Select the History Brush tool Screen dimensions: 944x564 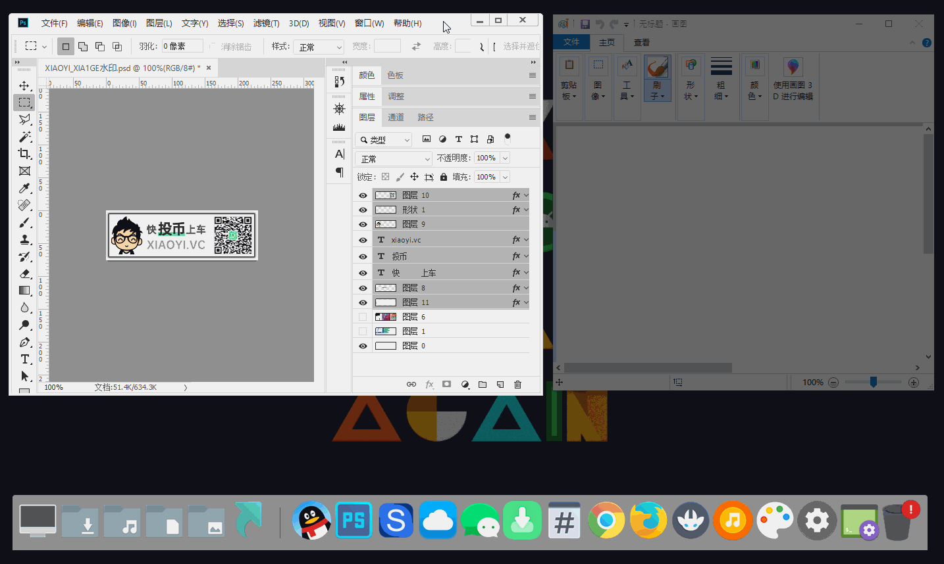(x=24, y=256)
